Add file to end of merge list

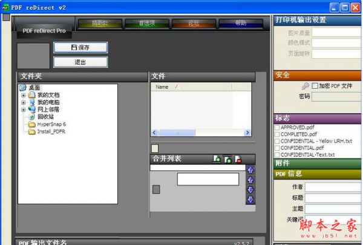pyautogui.click(x=217, y=159)
